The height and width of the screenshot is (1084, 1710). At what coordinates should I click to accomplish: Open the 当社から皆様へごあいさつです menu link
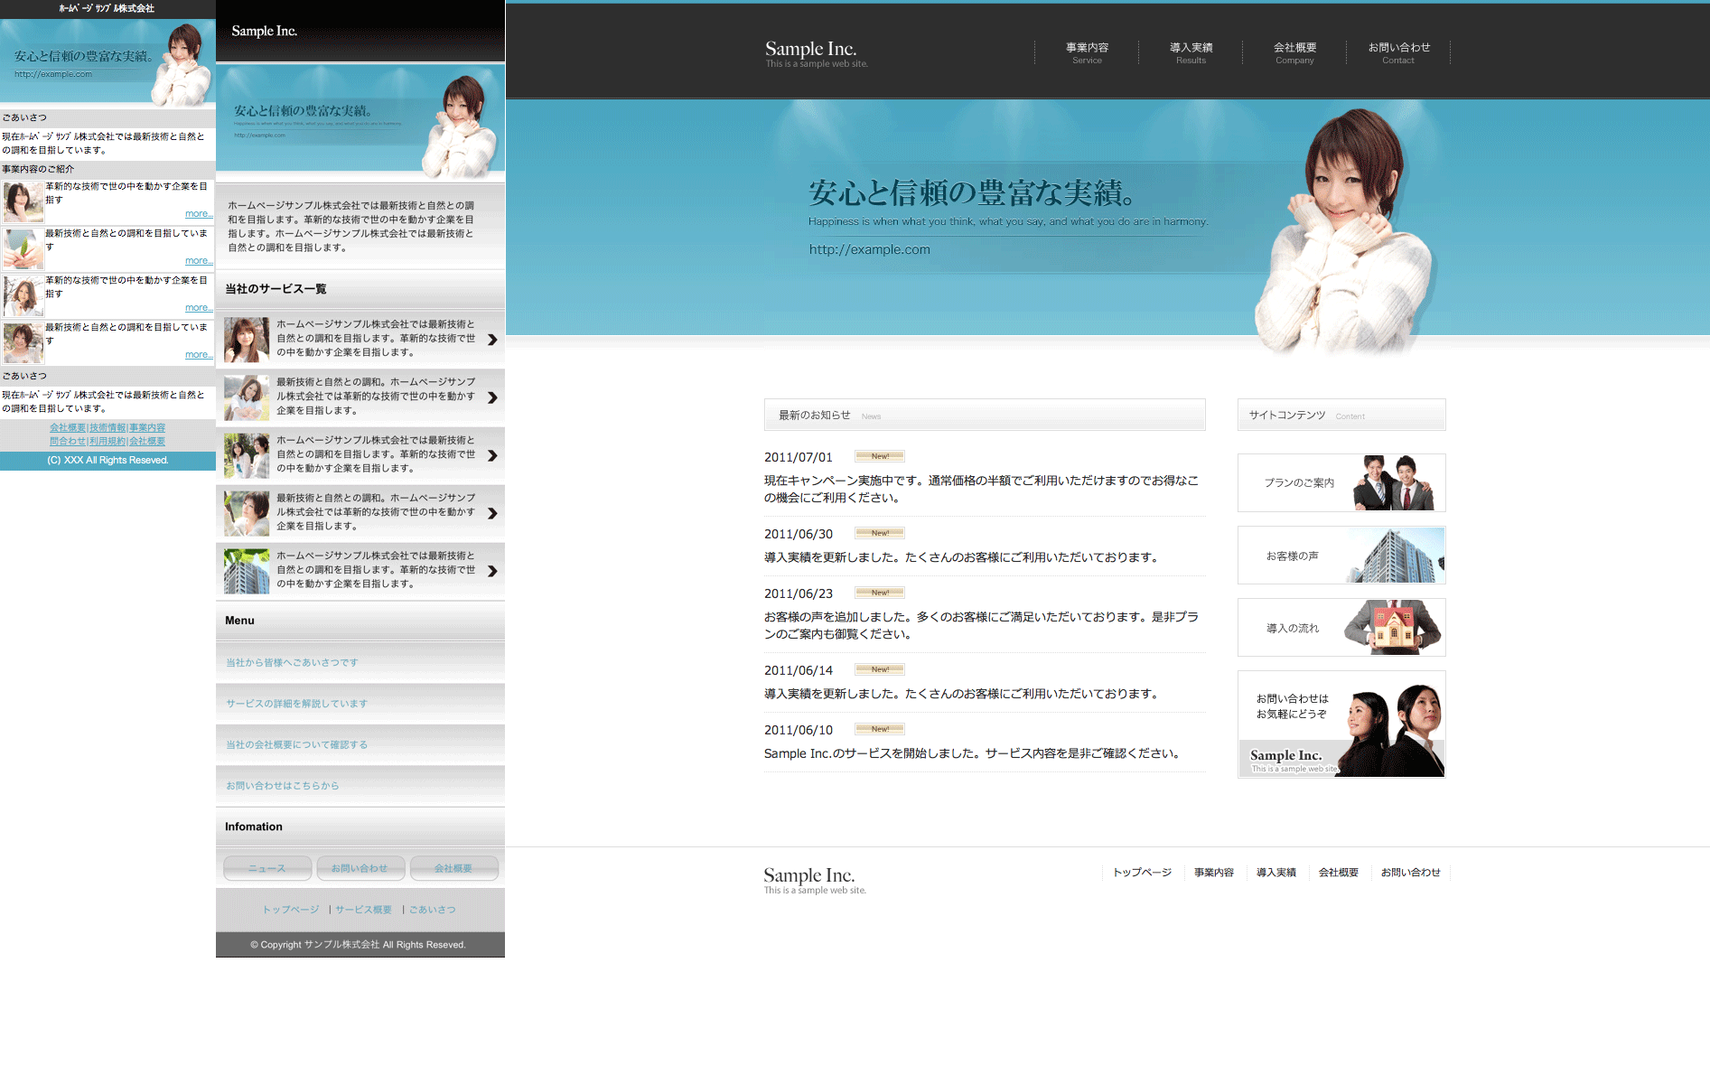point(292,663)
